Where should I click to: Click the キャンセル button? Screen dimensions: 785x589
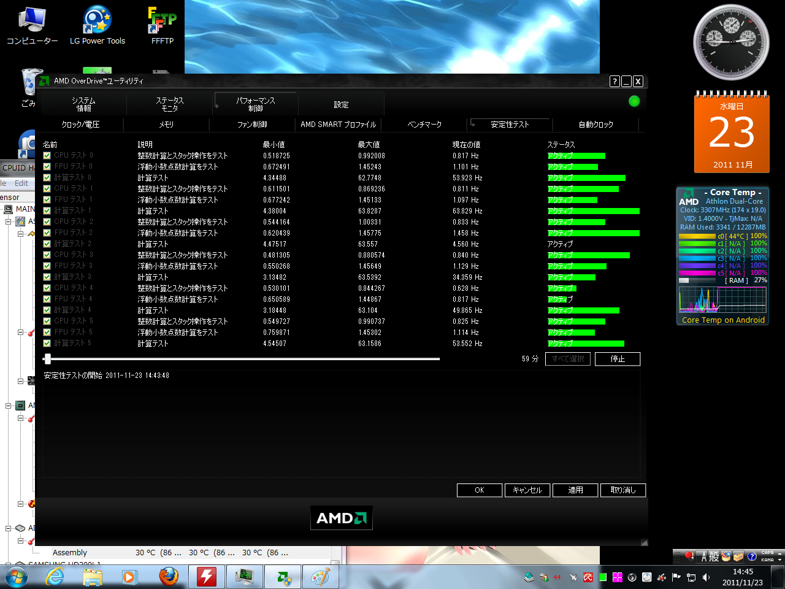(527, 490)
